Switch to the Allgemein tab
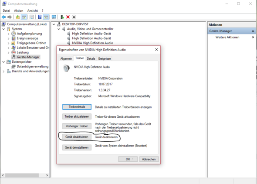 pos(66,58)
